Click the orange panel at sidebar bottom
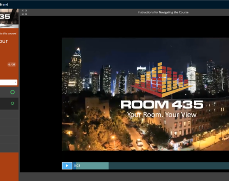 tap(9, 167)
